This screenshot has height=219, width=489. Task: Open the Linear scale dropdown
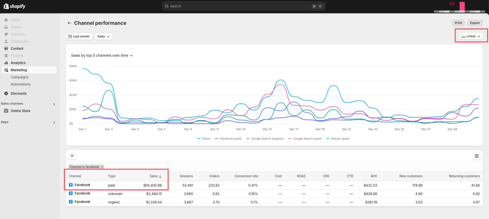pos(471,36)
